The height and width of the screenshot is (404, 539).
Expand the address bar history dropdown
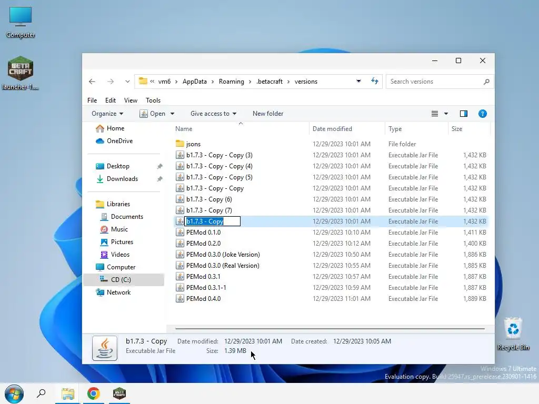(x=358, y=81)
